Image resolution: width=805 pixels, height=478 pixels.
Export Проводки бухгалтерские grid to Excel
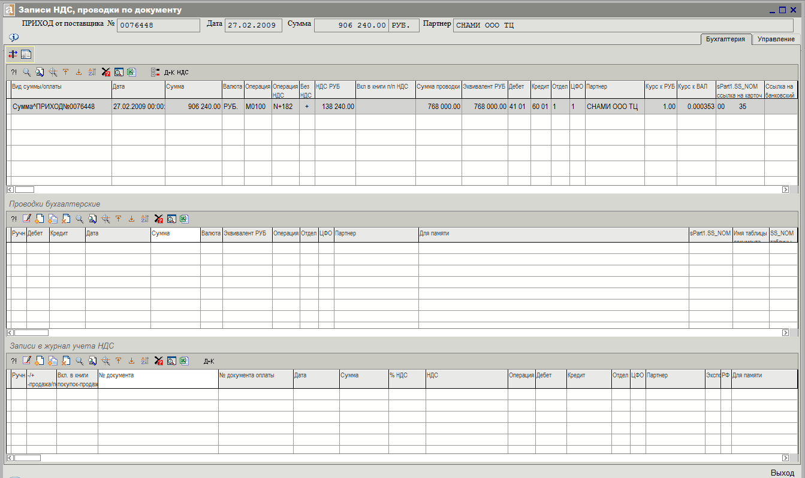(x=184, y=219)
